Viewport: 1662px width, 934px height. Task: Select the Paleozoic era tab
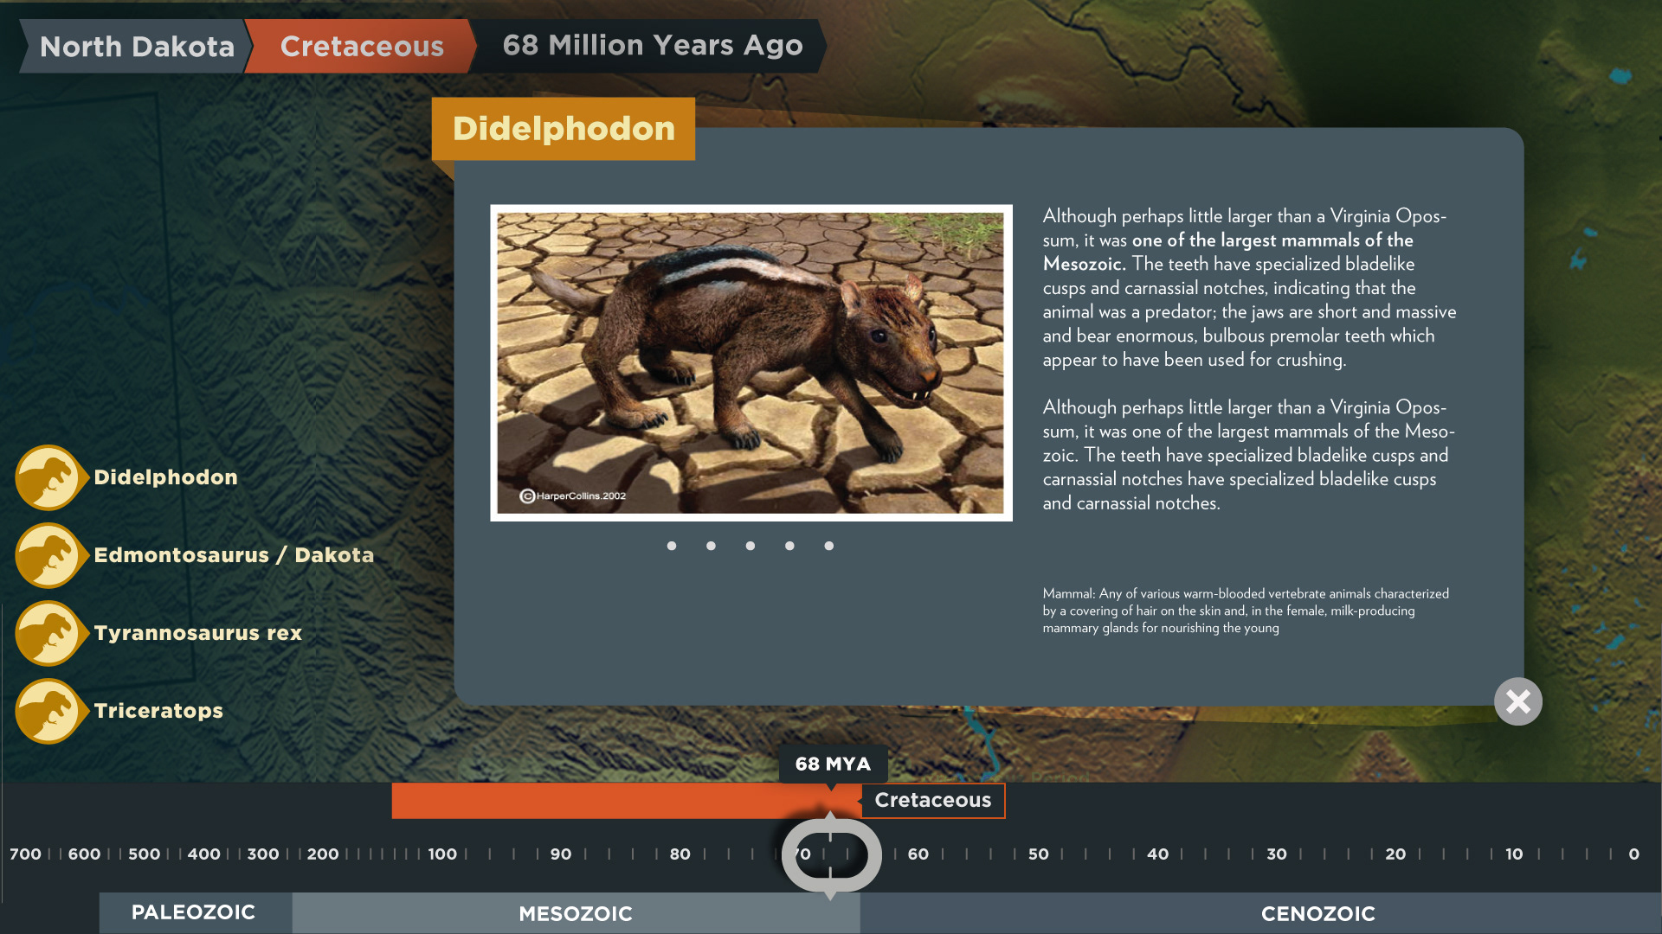[194, 912]
